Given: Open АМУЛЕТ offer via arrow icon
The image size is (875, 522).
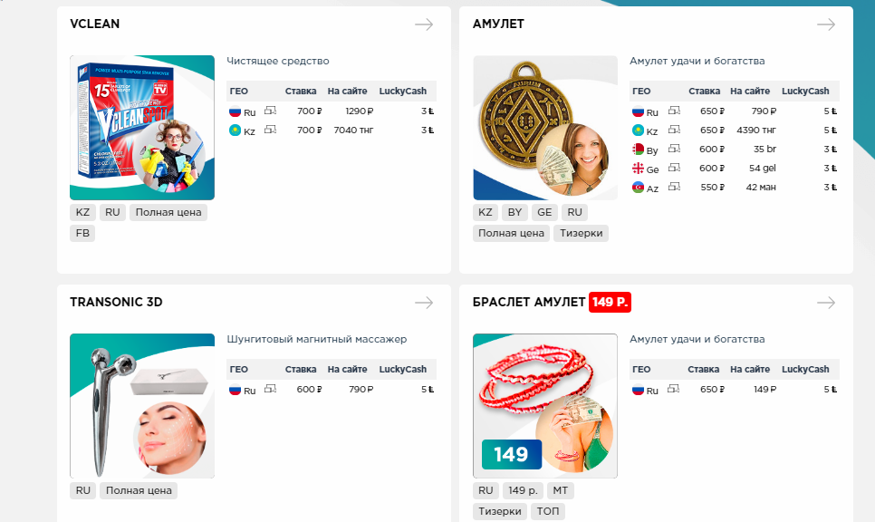Looking at the screenshot, I should click(x=826, y=24).
